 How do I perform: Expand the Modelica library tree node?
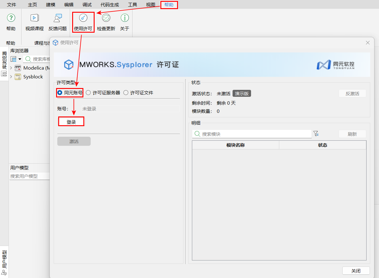pos(11,68)
